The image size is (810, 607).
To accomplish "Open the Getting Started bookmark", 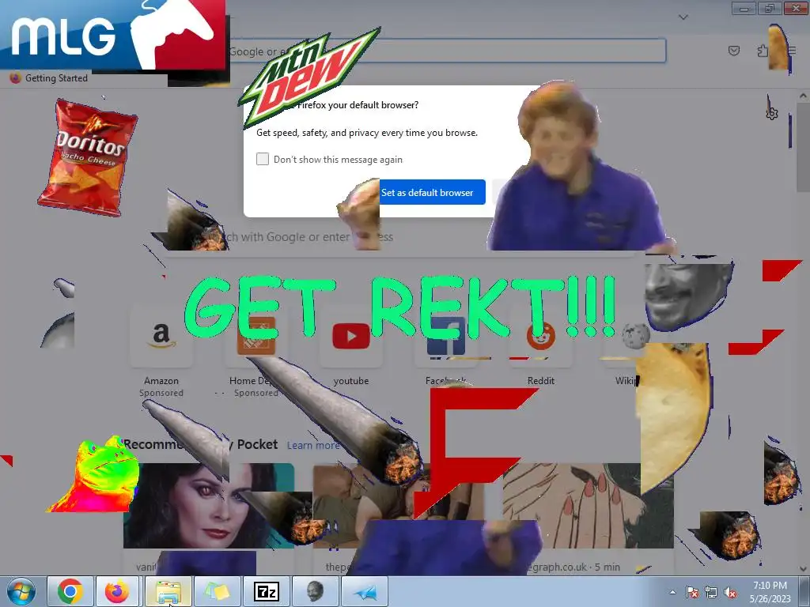I will [49, 78].
